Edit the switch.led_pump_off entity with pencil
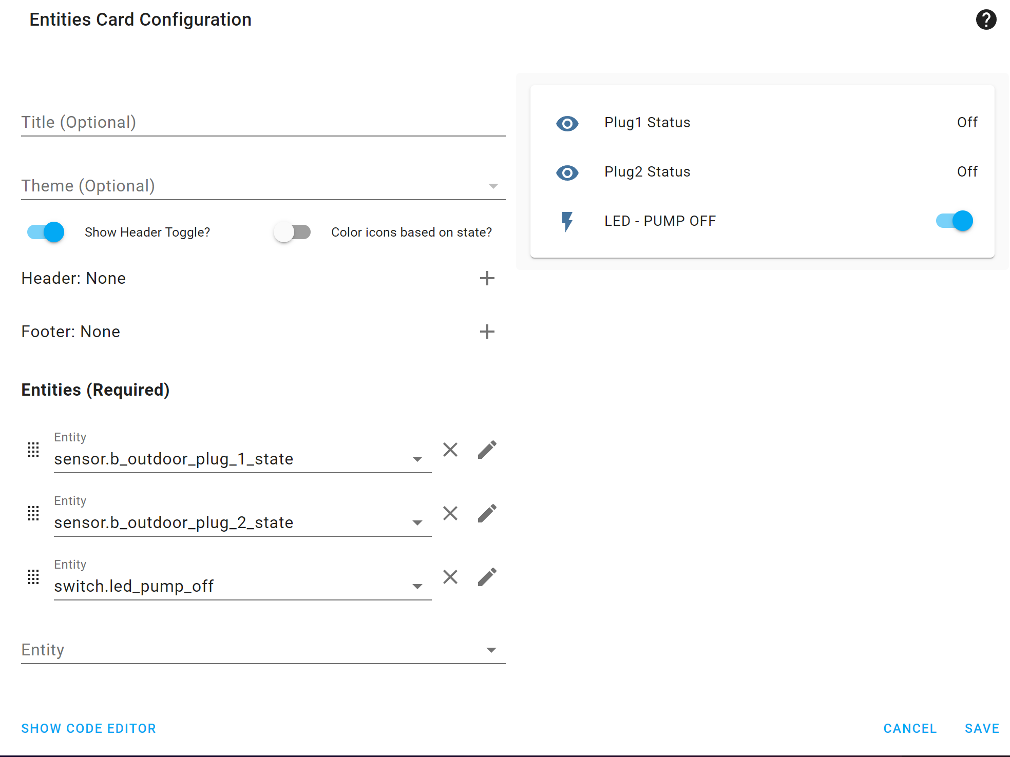This screenshot has width=1010, height=757. [x=487, y=577]
